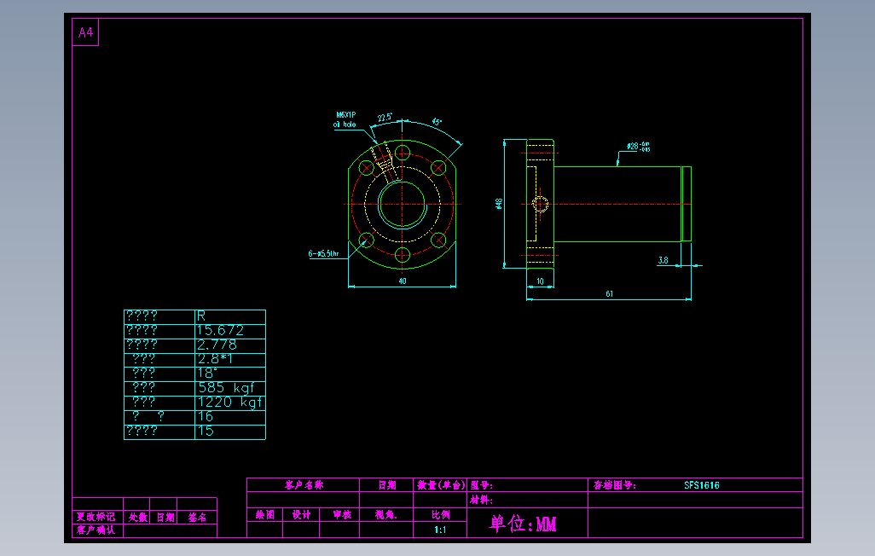The height and width of the screenshot is (556, 875).
Task: Click the '绘图' title block cell
Action: click(265, 515)
